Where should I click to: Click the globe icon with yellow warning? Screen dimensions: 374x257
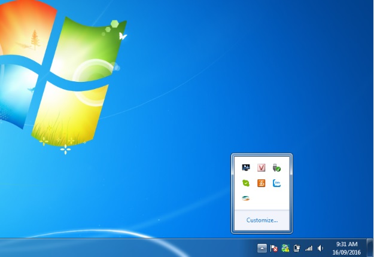[285, 248]
